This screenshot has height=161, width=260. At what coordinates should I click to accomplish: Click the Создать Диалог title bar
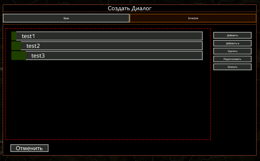(x=130, y=8)
